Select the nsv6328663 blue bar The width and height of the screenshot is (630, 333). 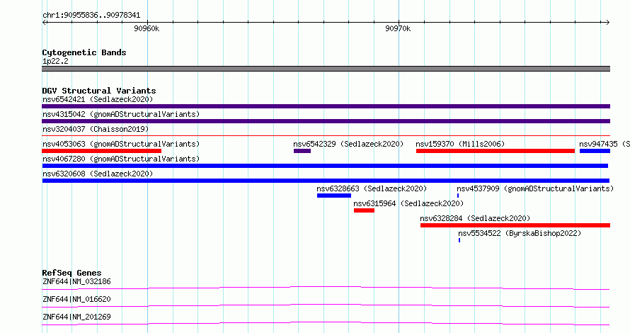(x=334, y=196)
